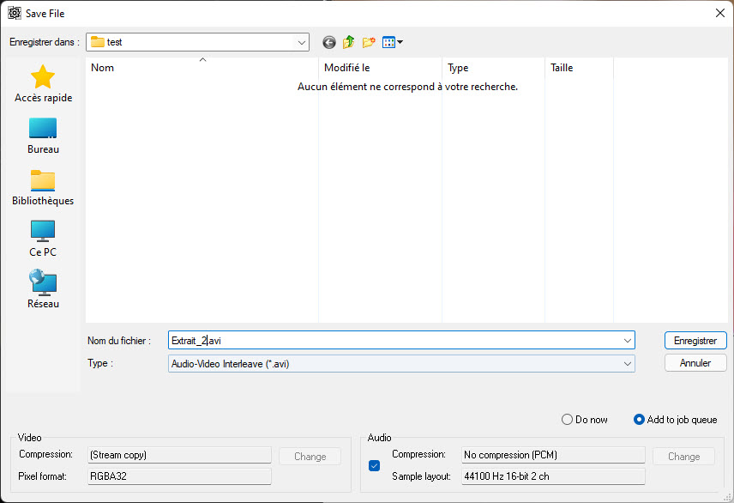Expand the Enregistrer dans folder dropdown
Viewport: 734px width, 503px height.
(302, 43)
